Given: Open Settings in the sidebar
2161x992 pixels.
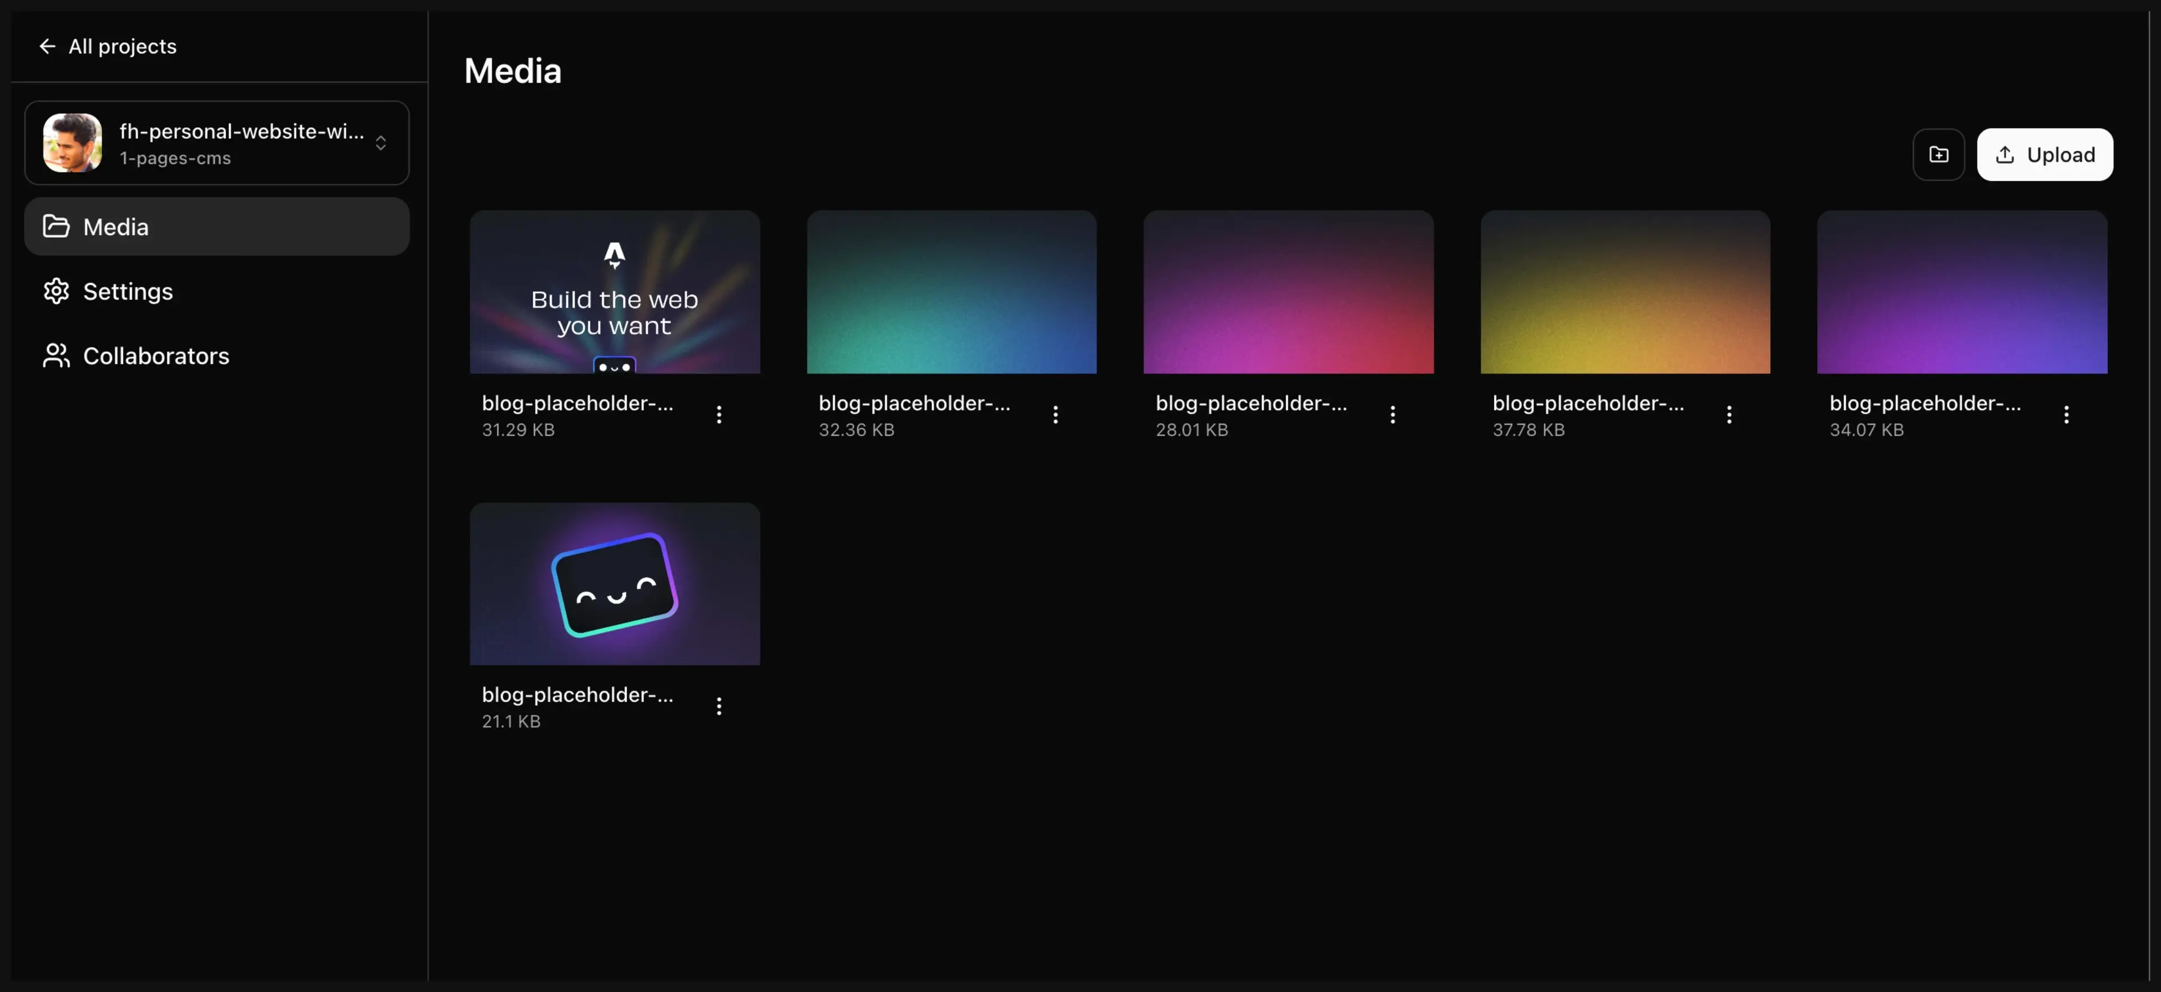Looking at the screenshot, I should tap(128, 291).
